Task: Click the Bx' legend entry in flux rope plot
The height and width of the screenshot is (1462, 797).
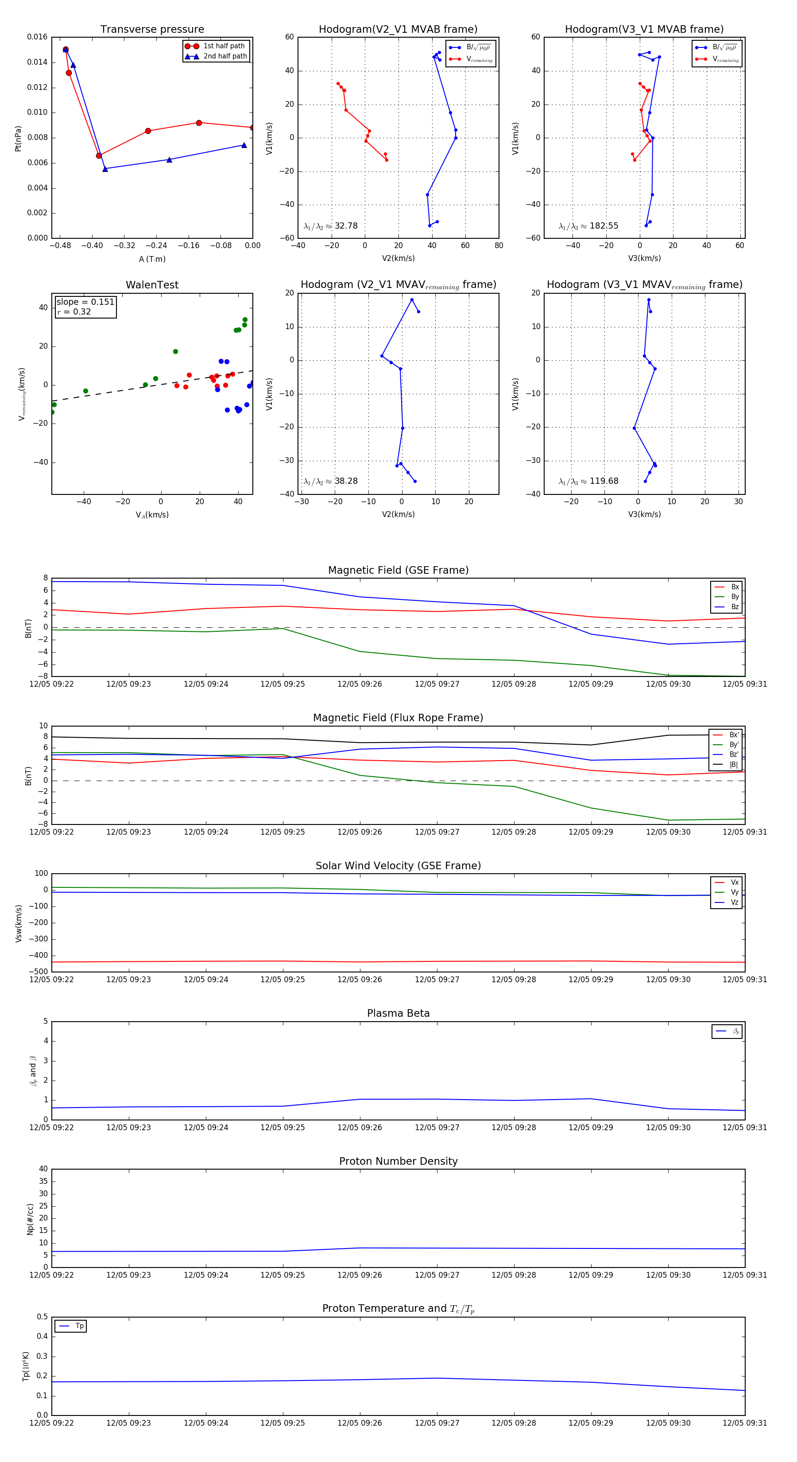Action: 726,735
